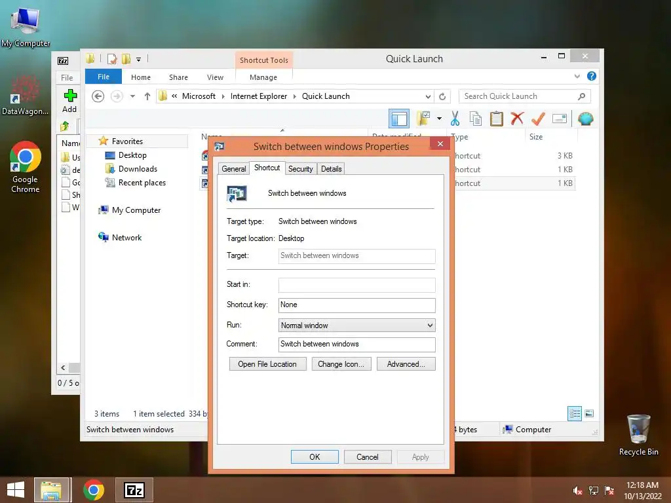Open the Explorer help question mark icon

click(592, 76)
